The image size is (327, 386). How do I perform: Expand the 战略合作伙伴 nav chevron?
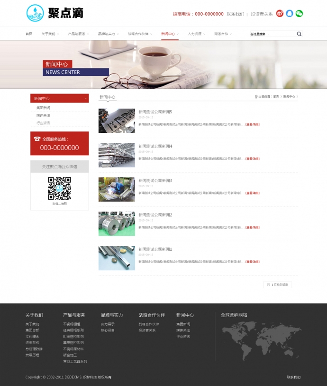pyautogui.click(x=151, y=34)
